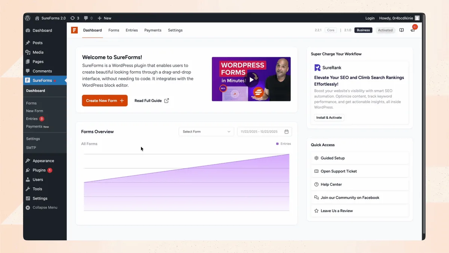Click the WordPress logo in admin bar
This screenshot has height=253, width=449.
pos(27,18)
